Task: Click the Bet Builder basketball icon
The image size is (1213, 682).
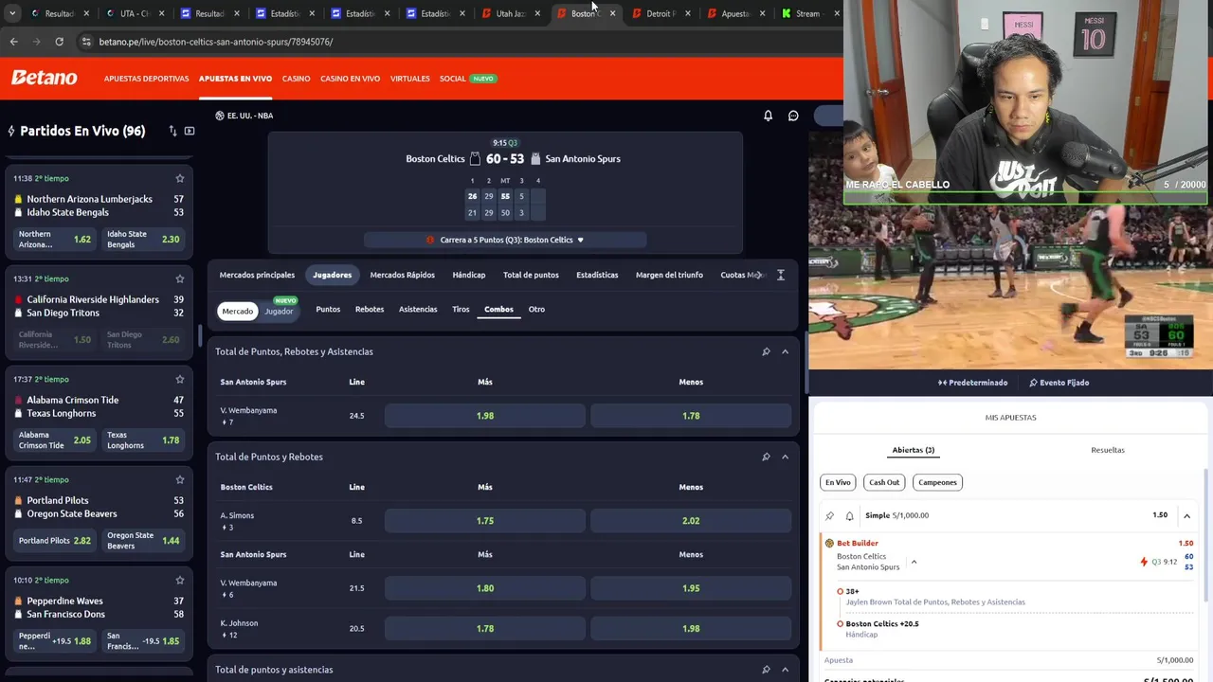Action: 829,544
